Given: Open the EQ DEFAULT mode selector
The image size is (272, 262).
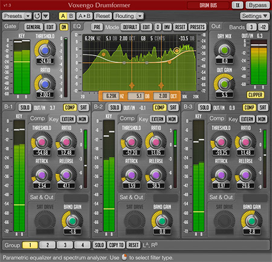Looking at the screenshot, I should [x=130, y=27].
